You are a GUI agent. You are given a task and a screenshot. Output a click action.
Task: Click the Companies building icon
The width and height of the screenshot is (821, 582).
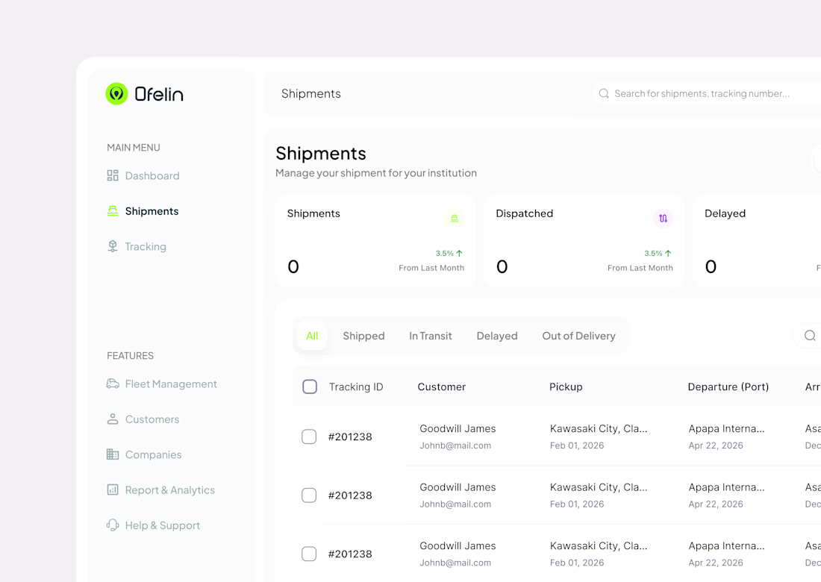pos(113,454)
